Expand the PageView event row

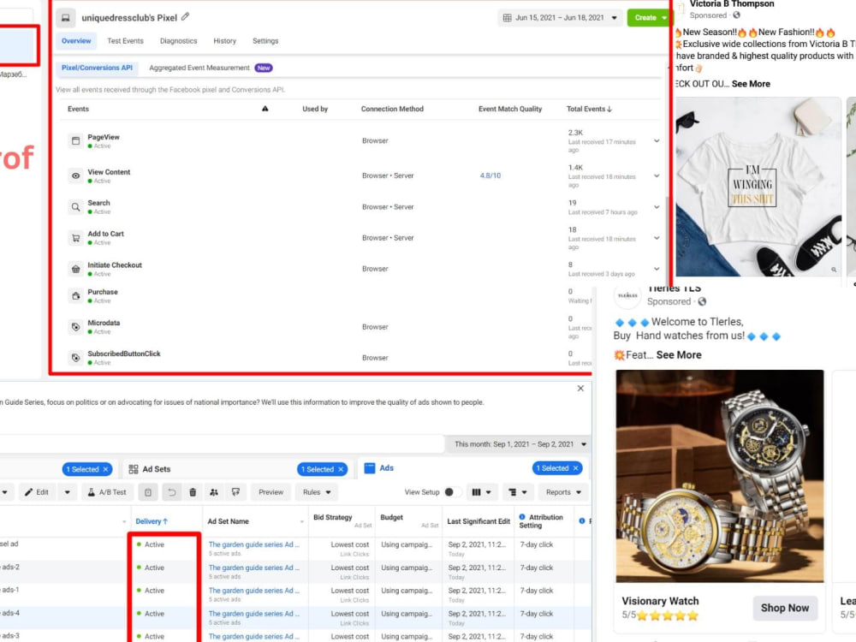(657, 141)
